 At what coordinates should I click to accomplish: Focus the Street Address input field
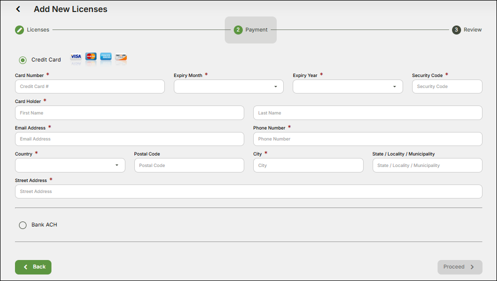[x=249, y=191]
